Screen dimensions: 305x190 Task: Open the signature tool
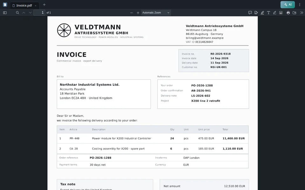click(256, 13)
